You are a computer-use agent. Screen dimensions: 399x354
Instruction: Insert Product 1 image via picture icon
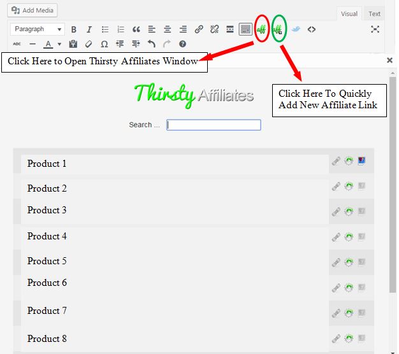(x=361, y=161)
